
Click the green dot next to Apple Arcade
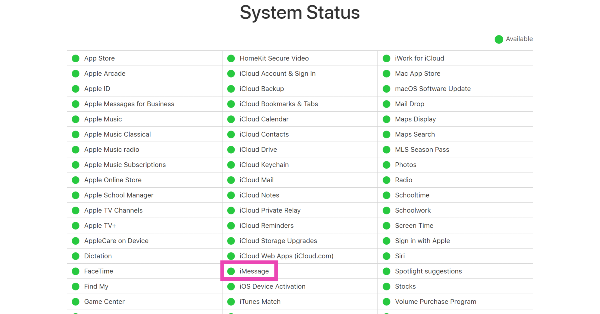75,74
